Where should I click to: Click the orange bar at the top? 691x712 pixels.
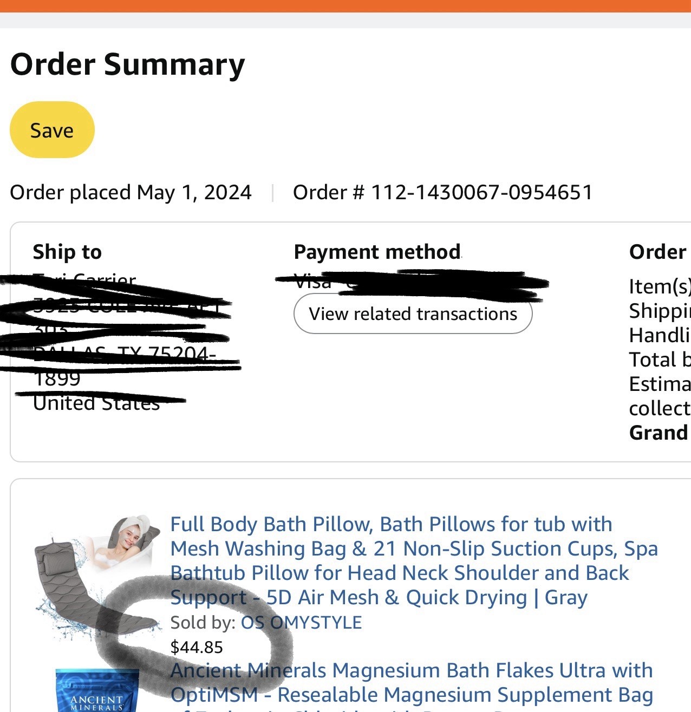pos(345,5)
